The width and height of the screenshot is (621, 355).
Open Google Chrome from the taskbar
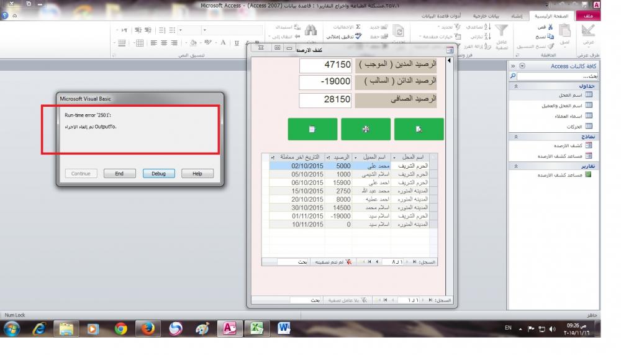click(121, 328)
